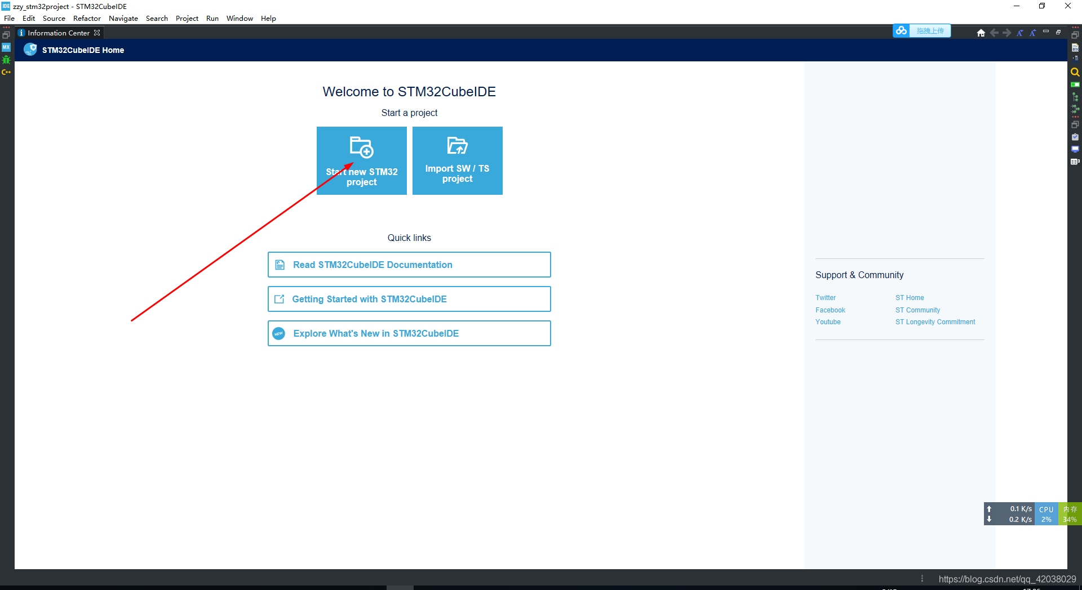
Task: Click the STM32CubeIDE Home logo icon
Action: [x=30, y=50]
